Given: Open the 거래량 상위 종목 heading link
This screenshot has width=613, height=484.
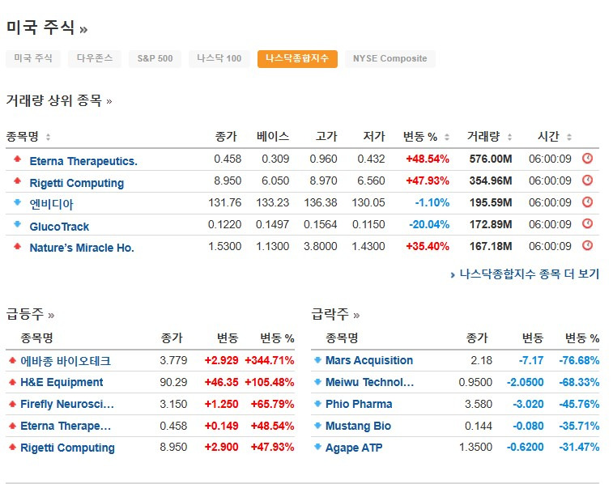Looking at the screenshot, I should coord(59,100).
